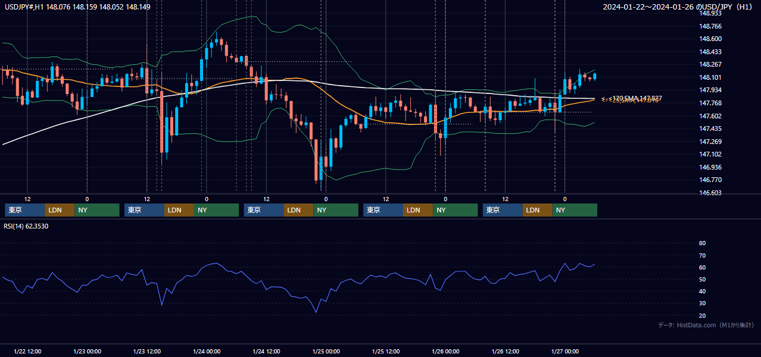Click the 1/23 00:00 time axis label
Viewport: 761px width, 357px height.
click(x=87, y=352)
